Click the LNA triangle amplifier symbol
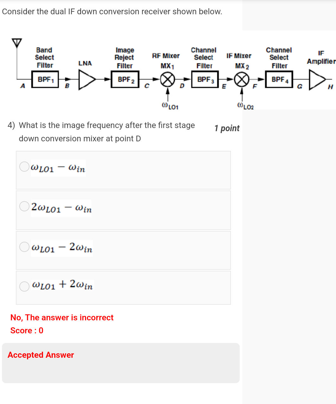This screenshot has width=336, height=404. point(86,80)
